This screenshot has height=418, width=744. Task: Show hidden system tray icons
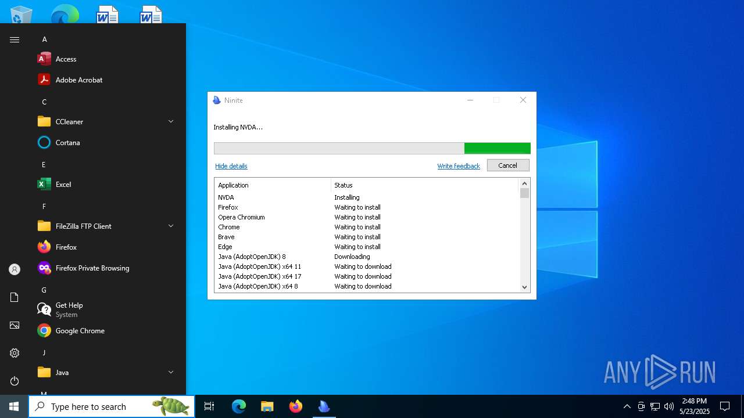627,406
